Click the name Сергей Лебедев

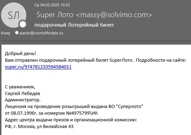point(22,94)
